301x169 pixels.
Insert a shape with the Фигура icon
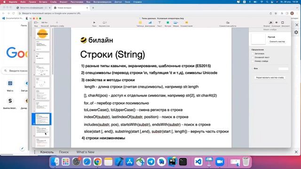tap(167, 23)
